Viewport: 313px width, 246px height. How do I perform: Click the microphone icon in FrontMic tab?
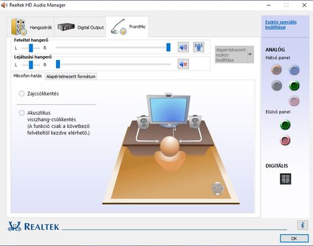tap(119, 27)
